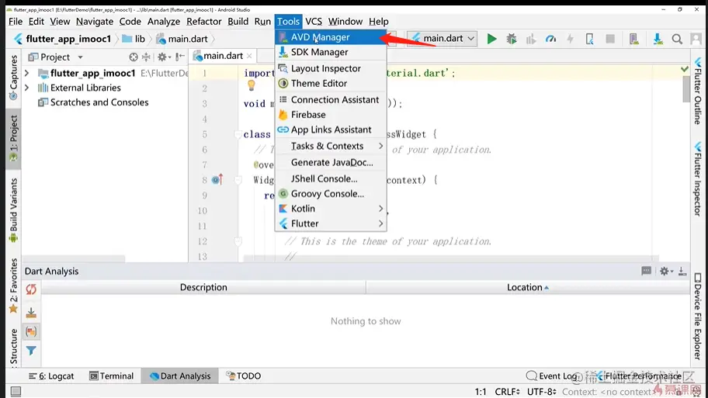Open Layout Inspector menu entry

tap(331, 68)
